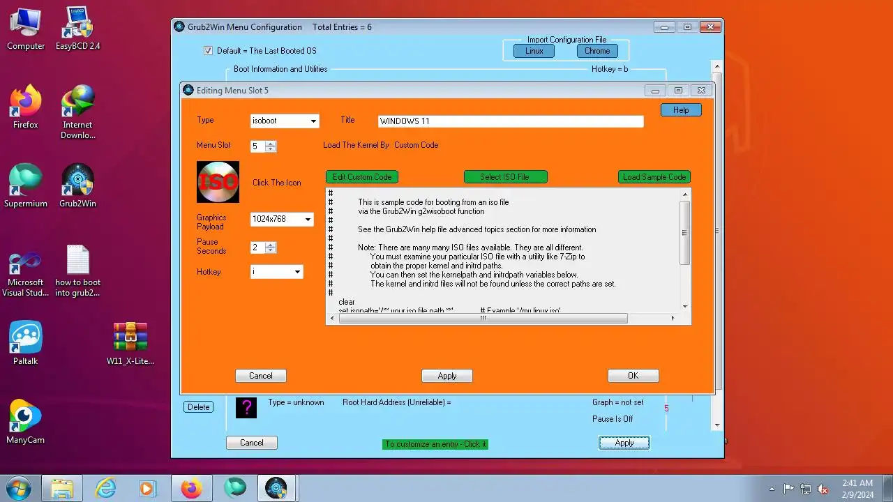Click the Load Sample Code button
Viewport: 893px width, 502px height.
[654, 177]
